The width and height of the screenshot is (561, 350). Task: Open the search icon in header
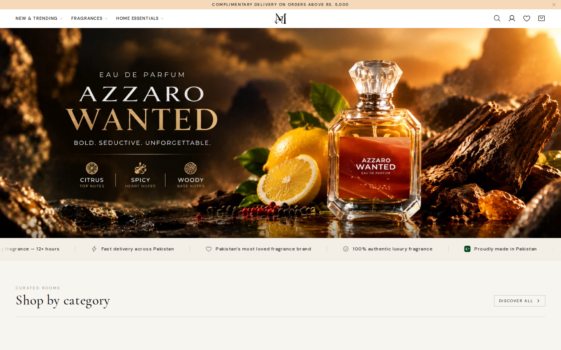tap(497, 18)
